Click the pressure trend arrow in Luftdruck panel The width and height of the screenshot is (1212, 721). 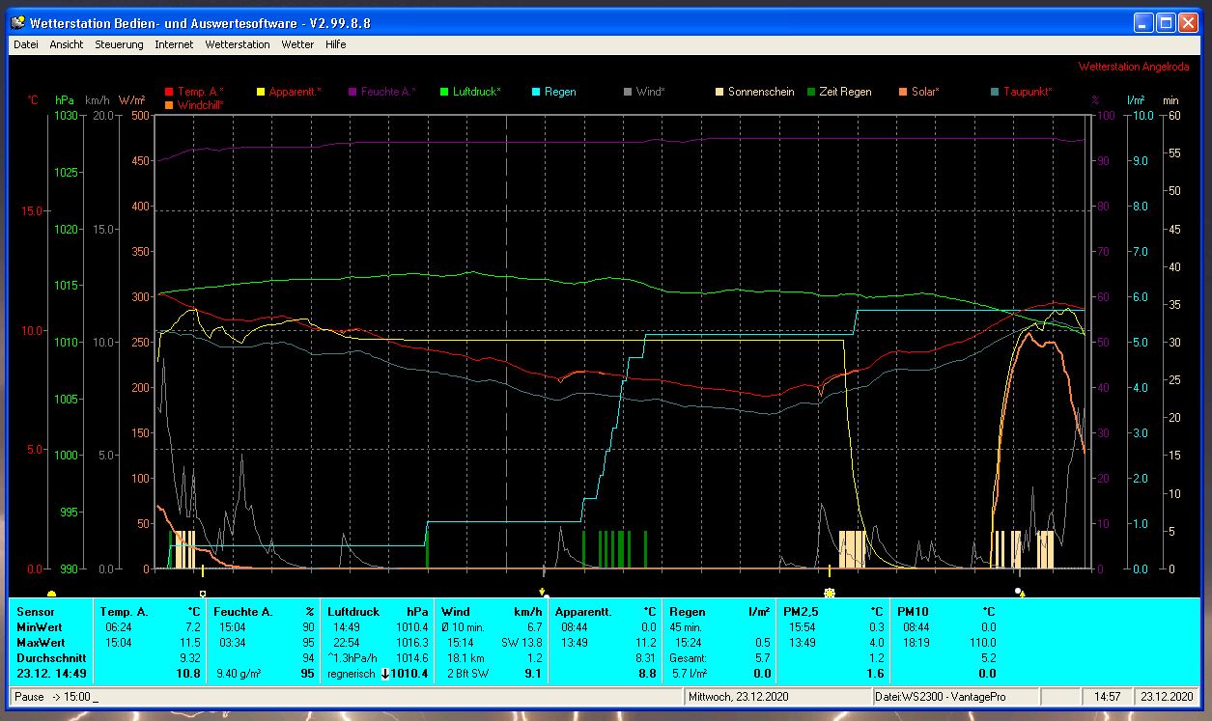coord(385,674)
